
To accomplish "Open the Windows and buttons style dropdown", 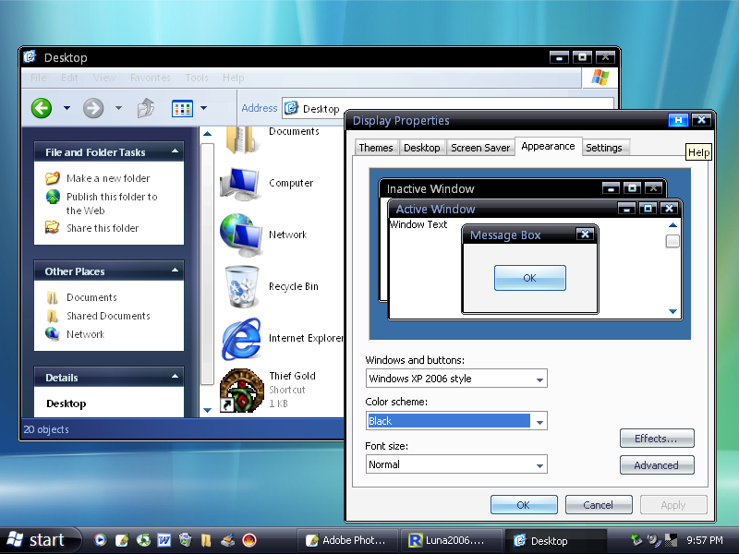I will 539,379.
